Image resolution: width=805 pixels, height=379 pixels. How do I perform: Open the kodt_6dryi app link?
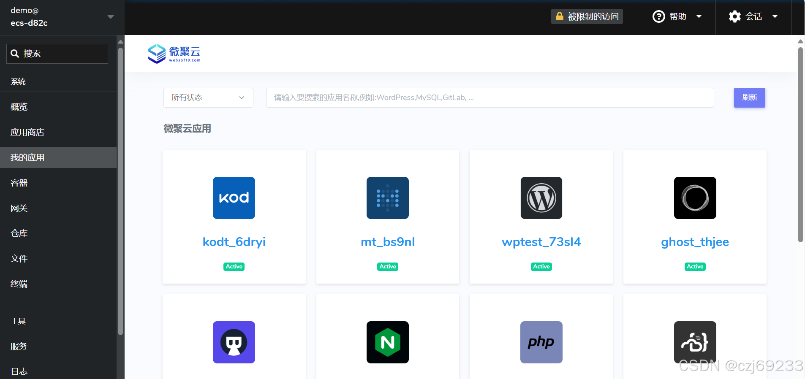[234, 242]
